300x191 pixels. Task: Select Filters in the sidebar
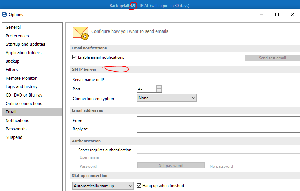[x=32, y=69]
